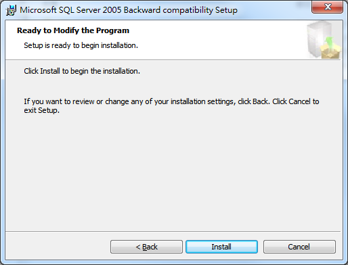Click the divider line below the header banner
Viewport: 348px width, 265px height.
click(173, 60)
